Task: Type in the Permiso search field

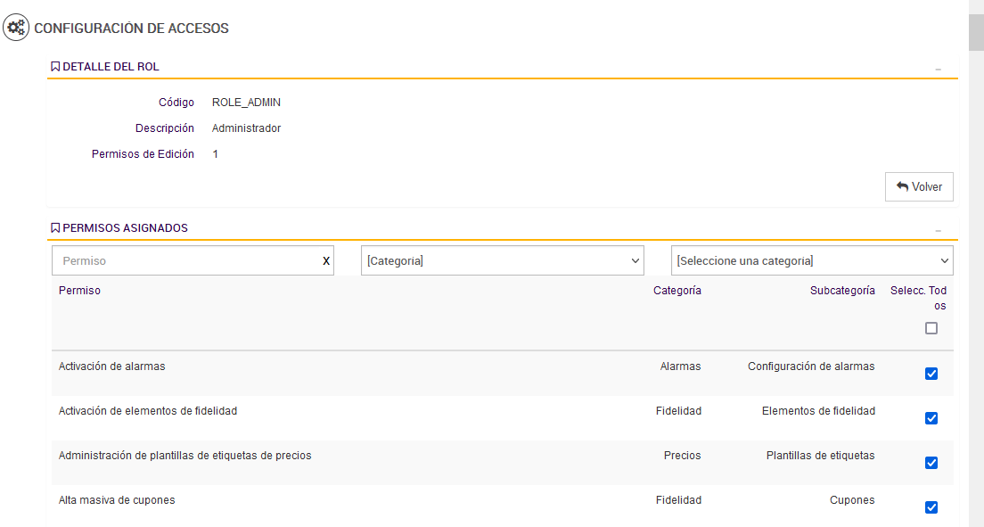Action: [x=185, y=261]
